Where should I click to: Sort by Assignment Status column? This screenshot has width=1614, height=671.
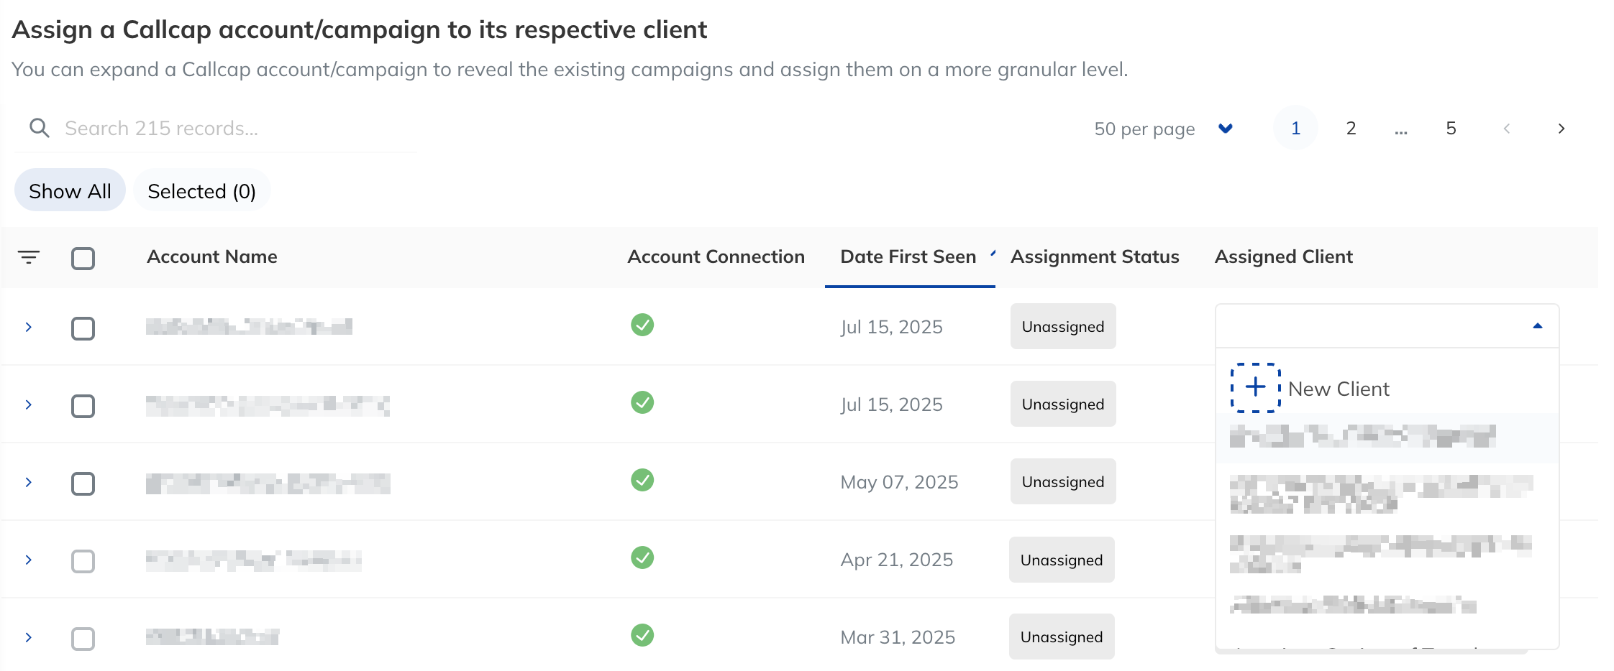[x=1095, y=256]
